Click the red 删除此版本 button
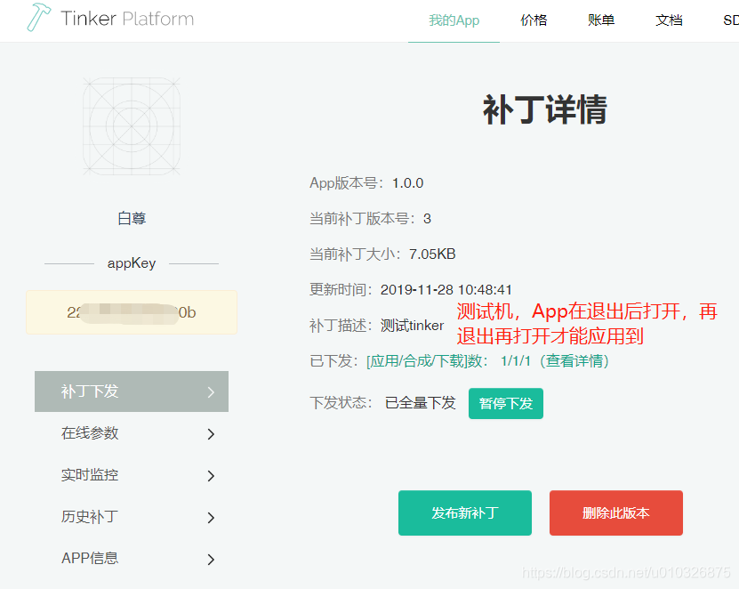 [616, 512]
